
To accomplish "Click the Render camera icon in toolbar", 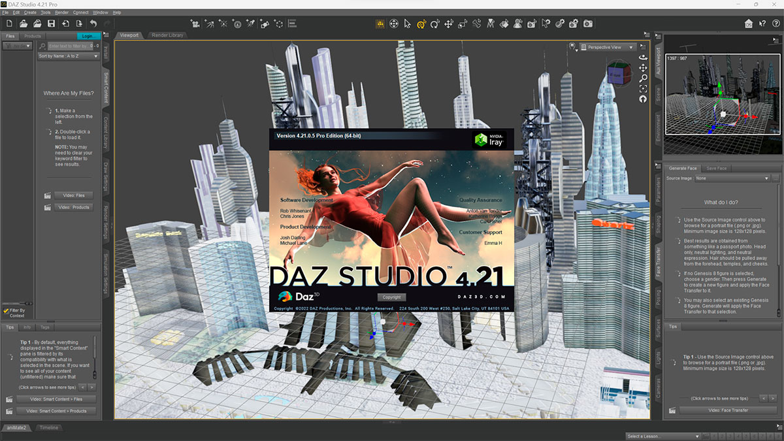I will pyautogui.click(x=588, y=24).
